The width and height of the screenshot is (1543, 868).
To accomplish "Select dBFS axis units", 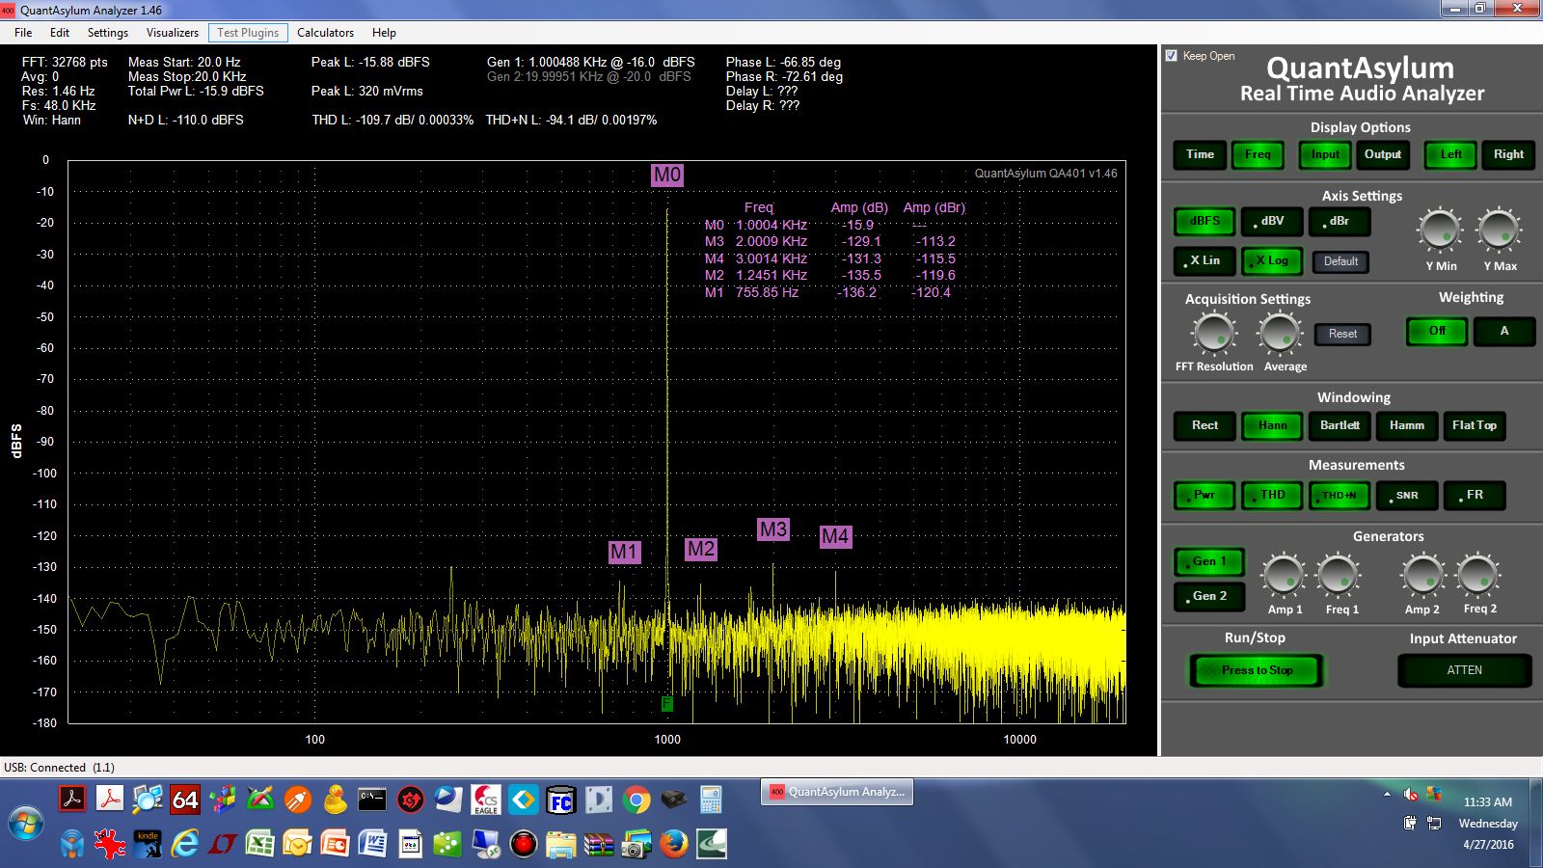I will tap(1205, 221).
